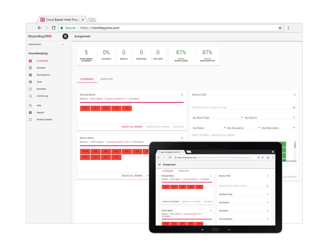Click the back arrow in the tablet browser
This screenshot has width=329, height=250.
(x=159, y=158)
